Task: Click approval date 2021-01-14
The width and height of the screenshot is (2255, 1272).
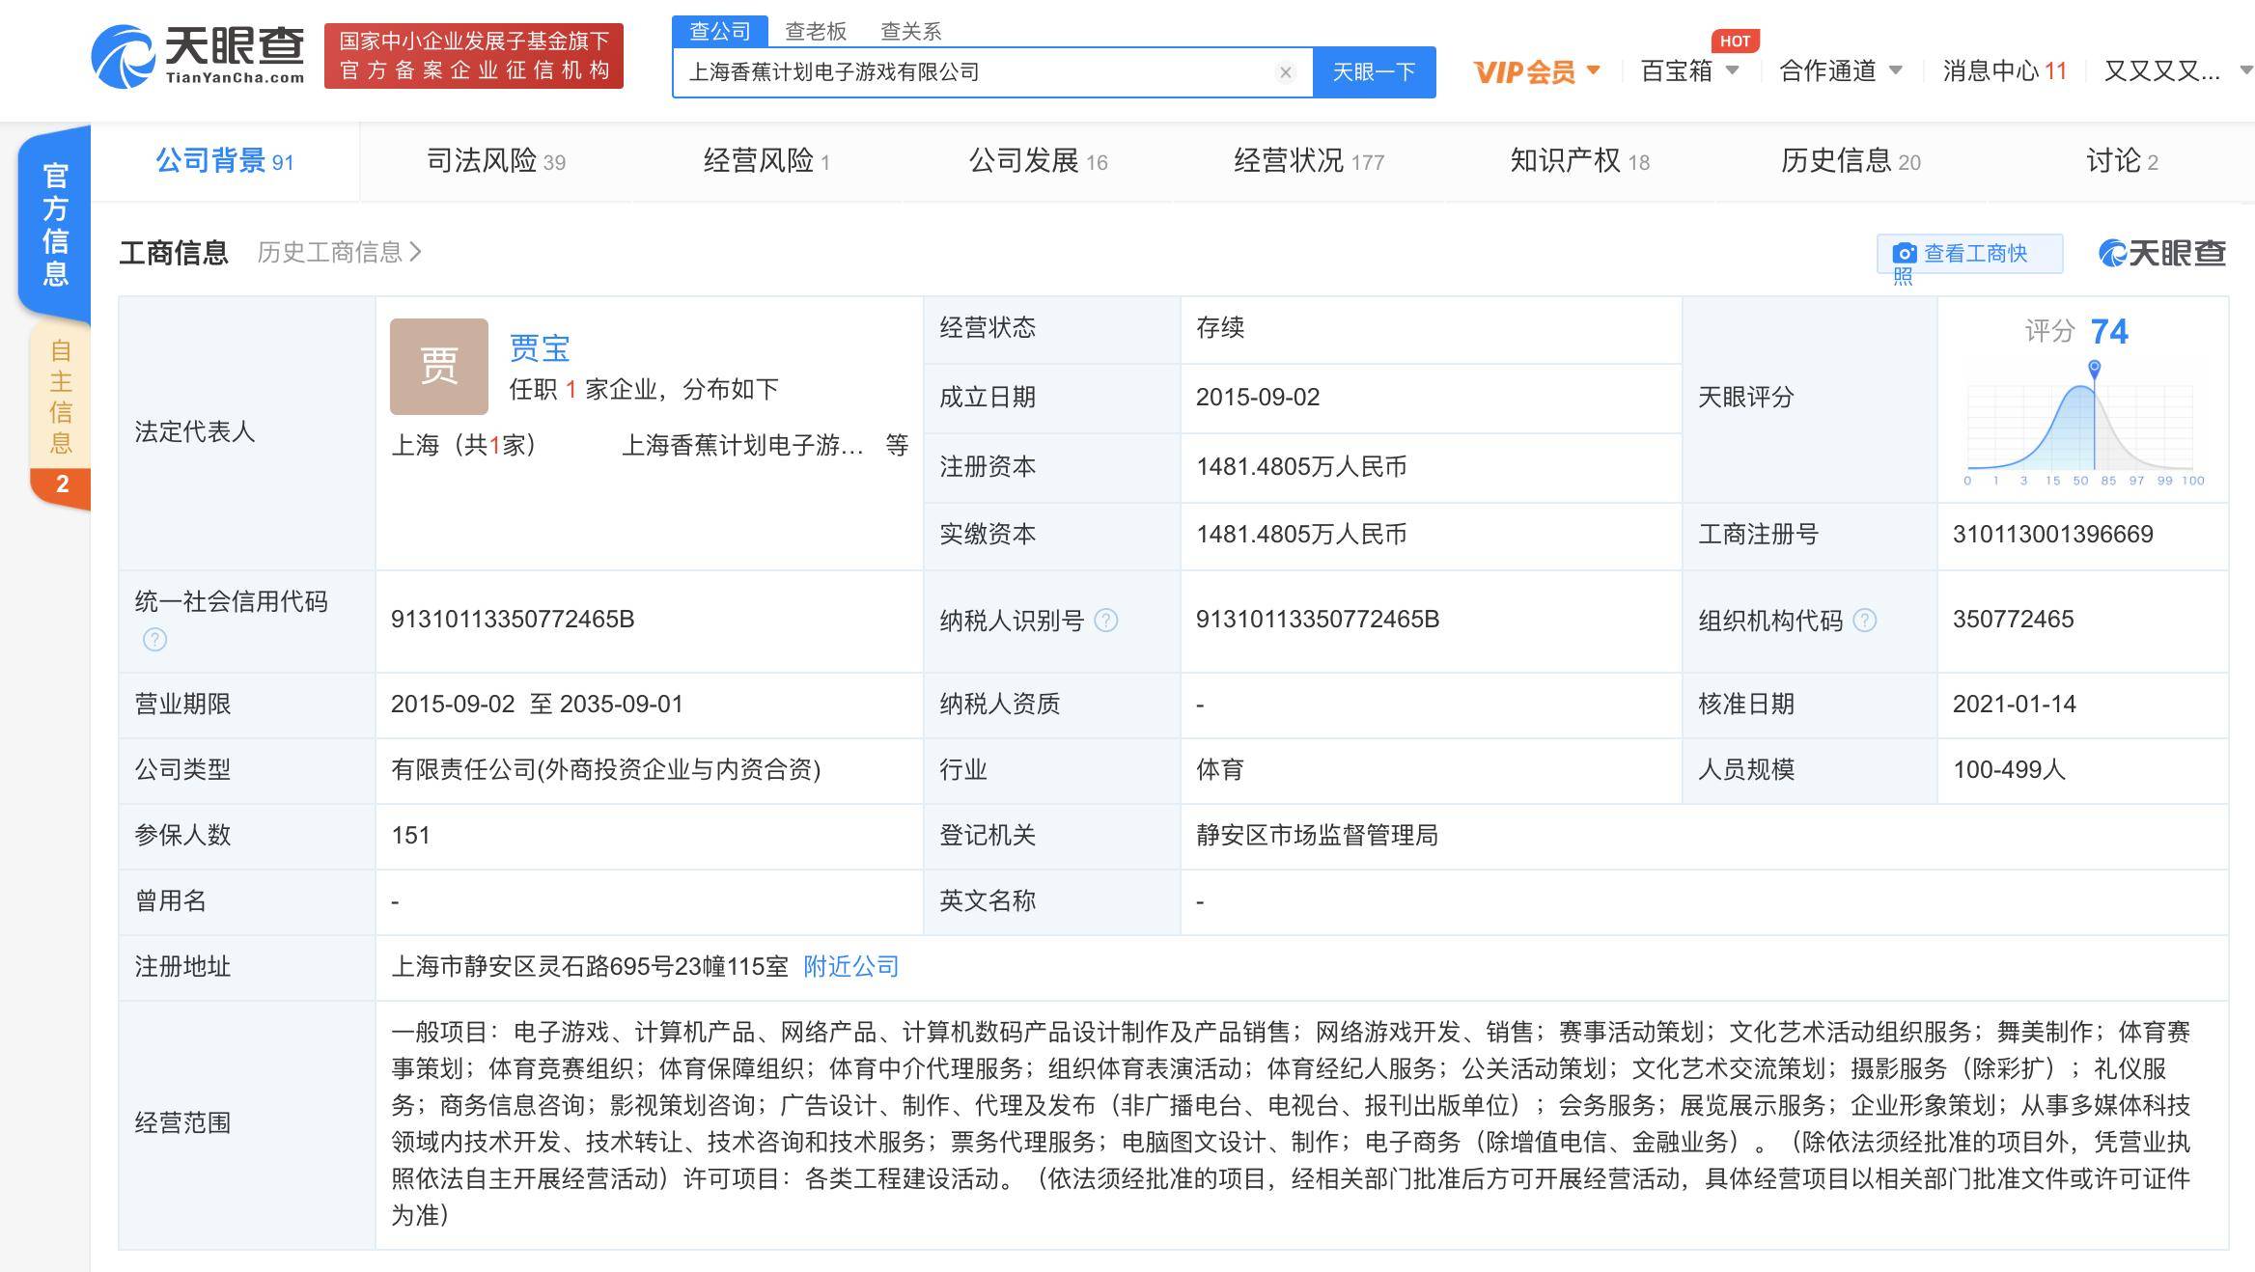Action: click(2015, 705)
